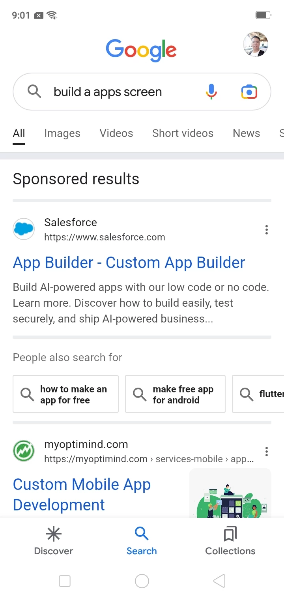
Task: Switch to the Images tab
Action: pos(62,133)
